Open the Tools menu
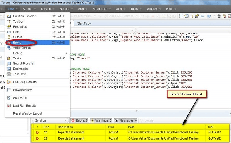 pos(136,9)
